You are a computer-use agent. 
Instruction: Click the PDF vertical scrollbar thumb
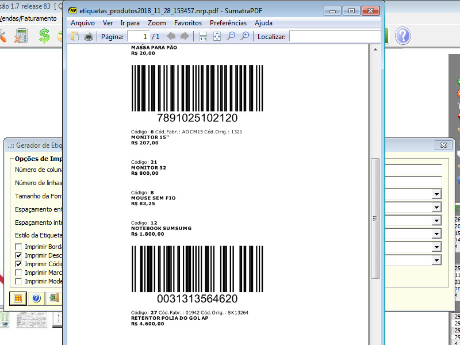pyautogui.click(x=375, y=218)
